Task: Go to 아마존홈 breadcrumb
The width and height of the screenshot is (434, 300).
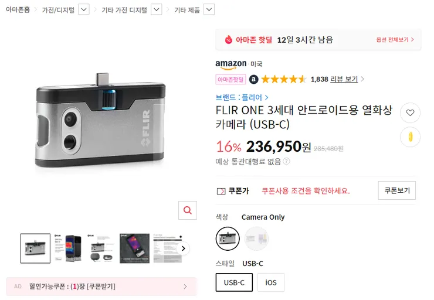Action: 18,10
